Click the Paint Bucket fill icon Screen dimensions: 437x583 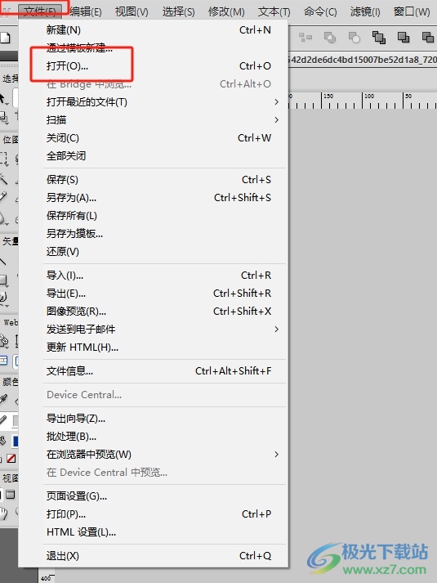[x=3, y=441]
